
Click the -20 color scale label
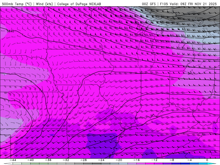119,160
